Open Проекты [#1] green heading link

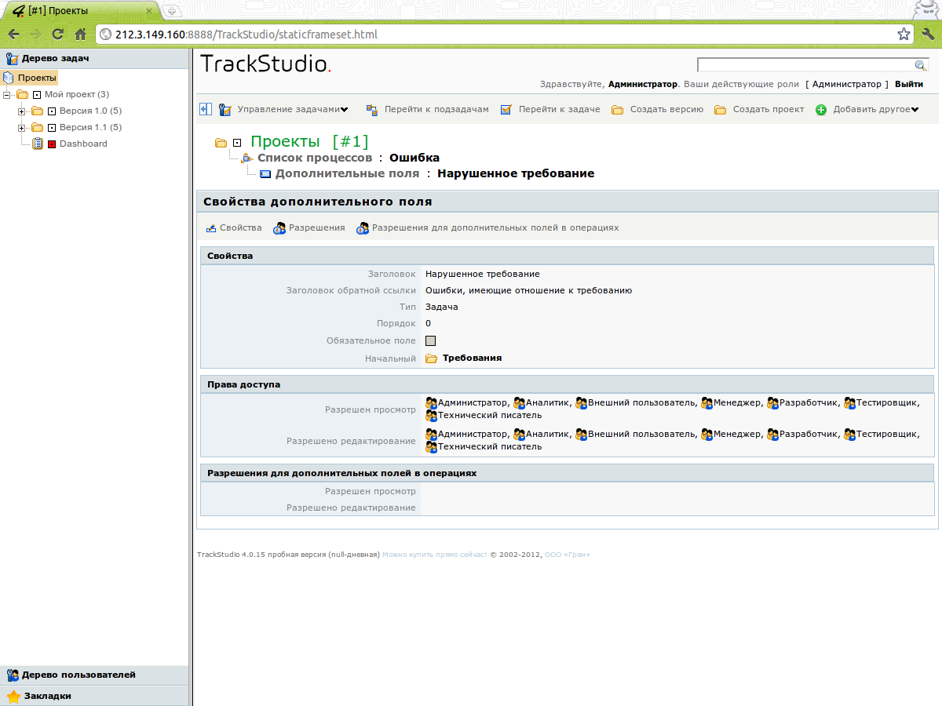(x=309, y=142)
